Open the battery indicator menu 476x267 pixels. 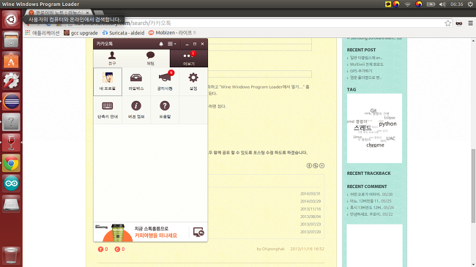pos(431,4)
